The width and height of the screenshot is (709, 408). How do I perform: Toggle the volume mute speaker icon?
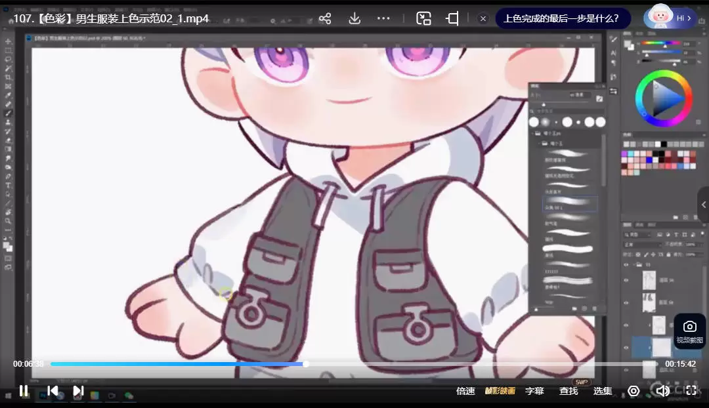(x=662, y=391)
